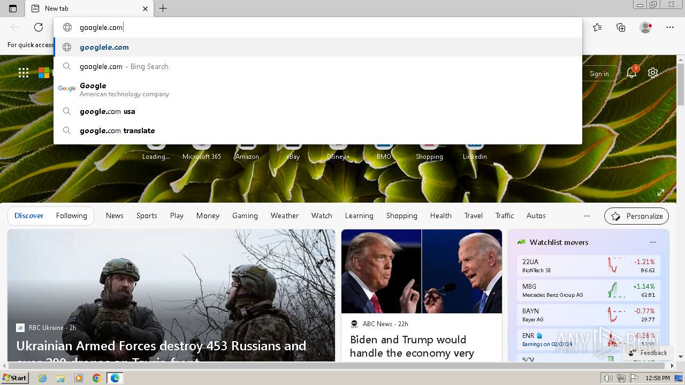
Task: Switch to the Following feed tab
Action: point(71,215)
